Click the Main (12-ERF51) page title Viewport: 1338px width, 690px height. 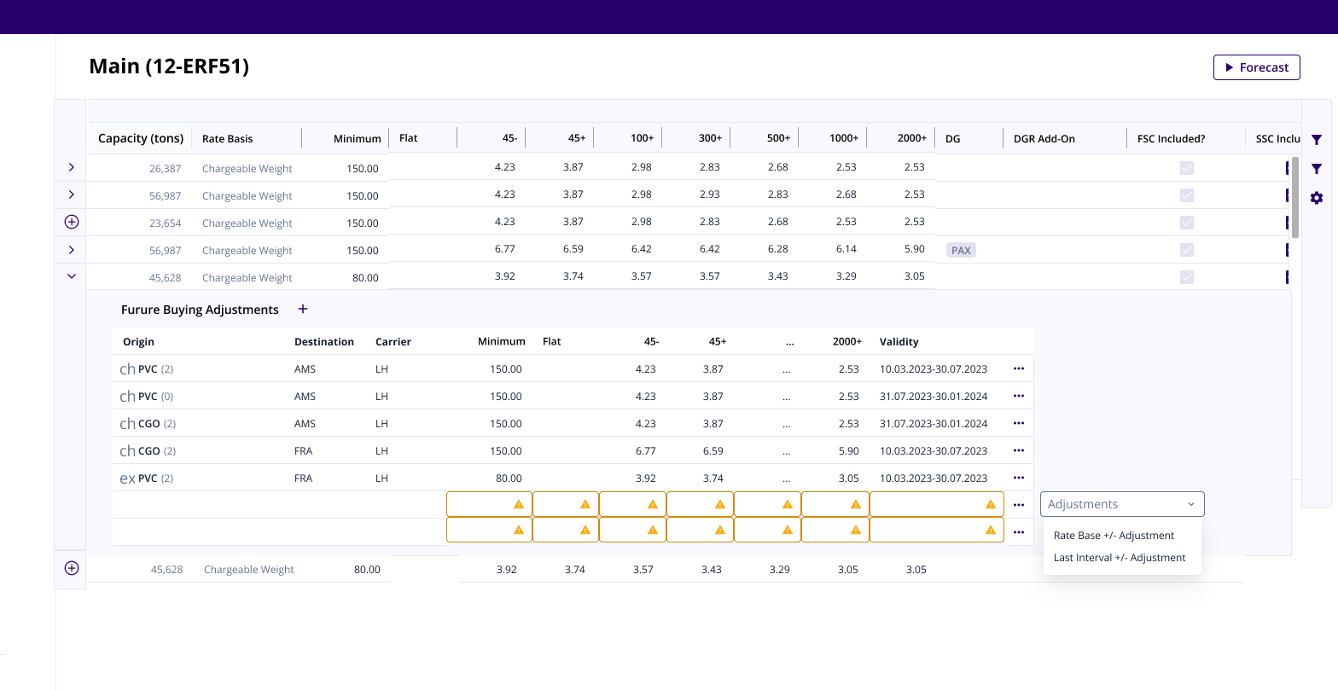pyautogui.click(x=169, y=67)
